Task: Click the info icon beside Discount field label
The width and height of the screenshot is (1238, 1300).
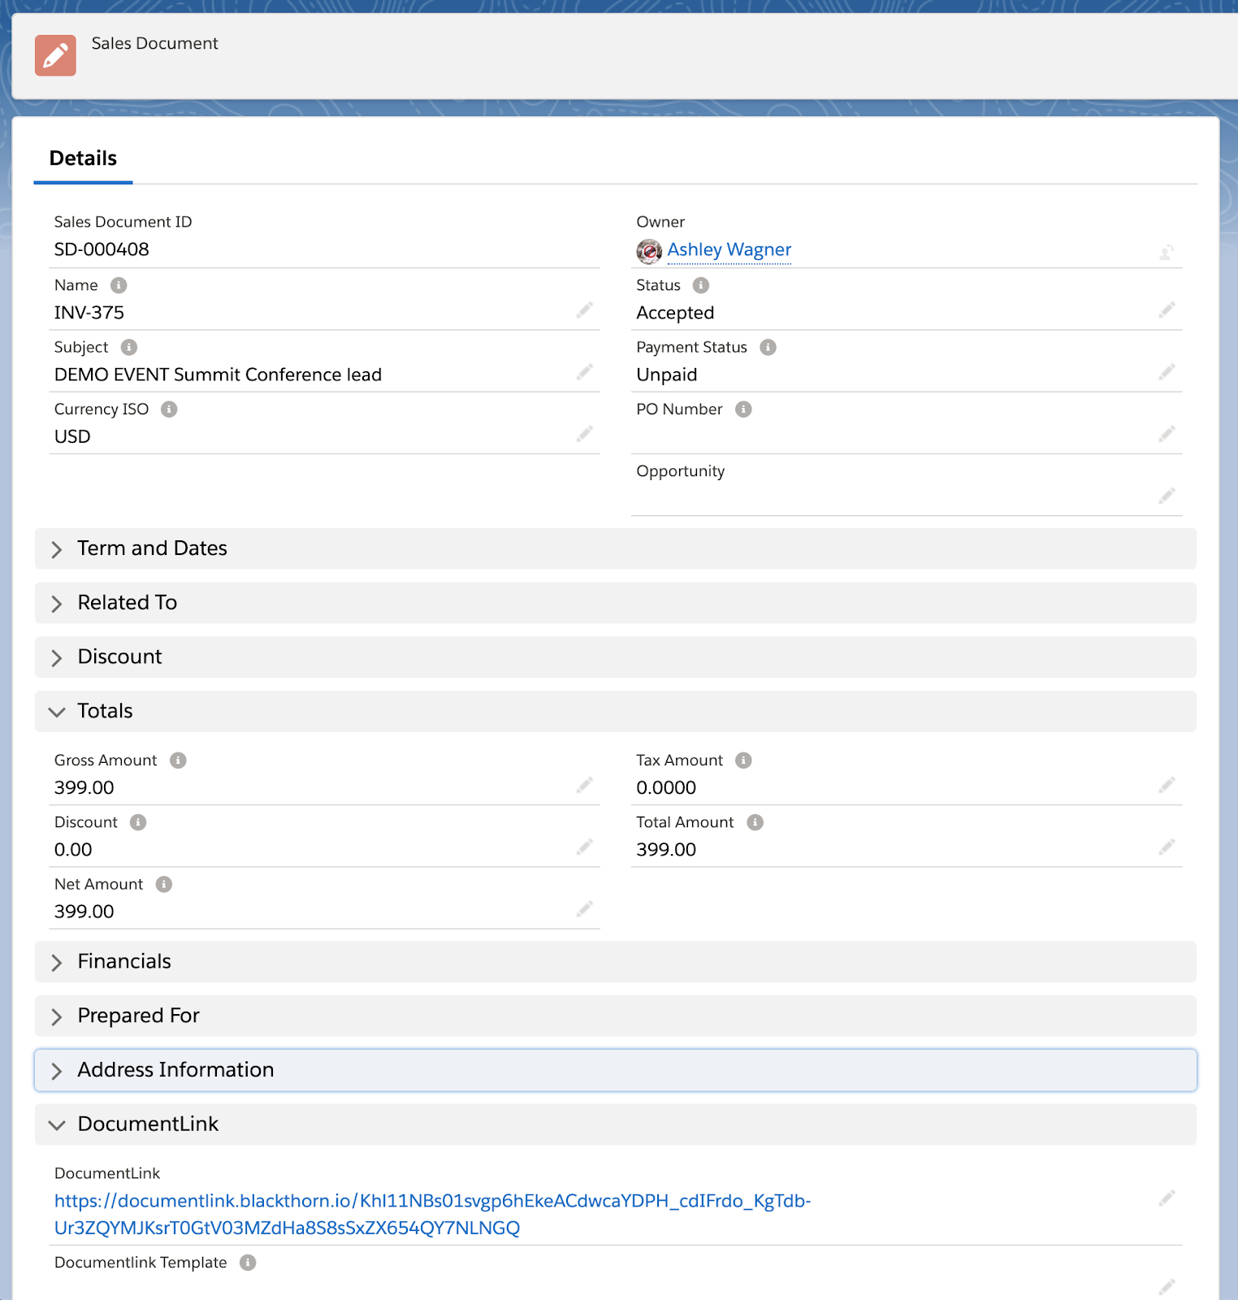Action: [138, 821]
